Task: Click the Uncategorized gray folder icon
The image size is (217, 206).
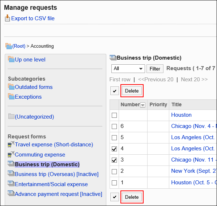Action: click(x=11, y=116)
